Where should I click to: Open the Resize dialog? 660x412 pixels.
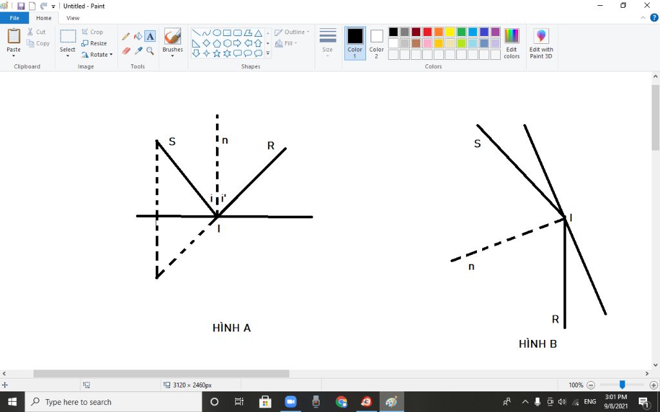[94, 43]
